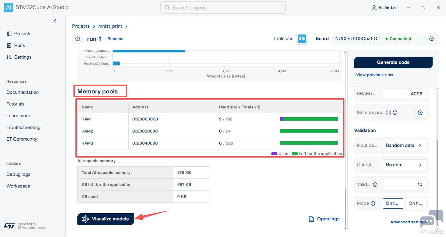
Task: Open ST Community link
Action: point(22,139)
